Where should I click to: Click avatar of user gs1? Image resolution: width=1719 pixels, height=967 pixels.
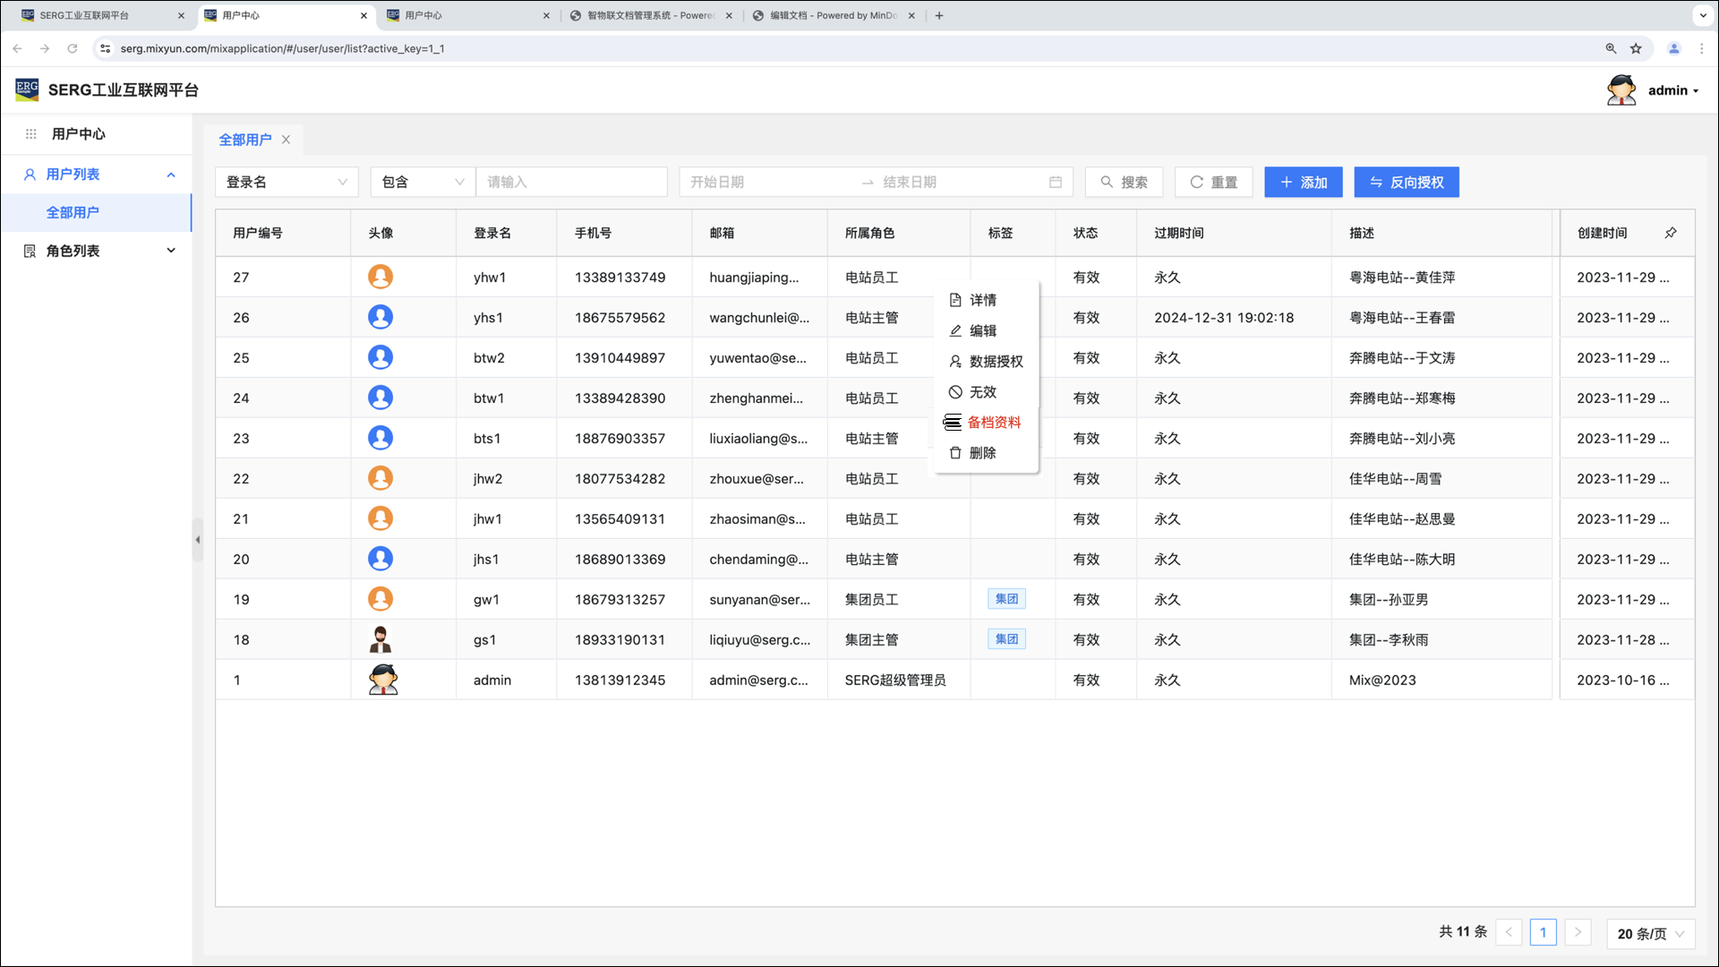[x=381, y=639]
